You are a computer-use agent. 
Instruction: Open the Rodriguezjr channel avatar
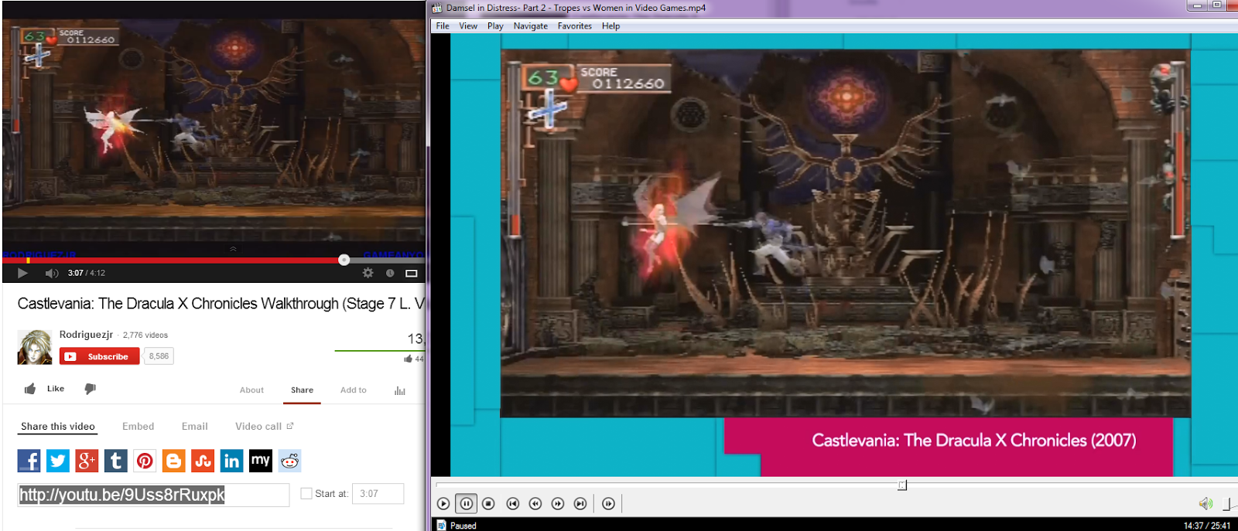pyautogui.click(x=35, y=347)
